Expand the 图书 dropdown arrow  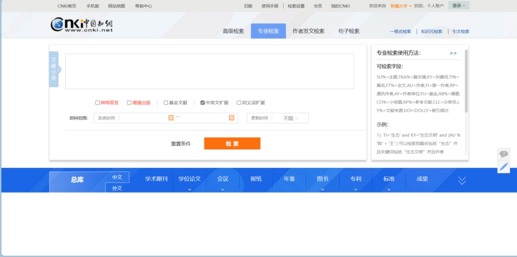[323, 190]
